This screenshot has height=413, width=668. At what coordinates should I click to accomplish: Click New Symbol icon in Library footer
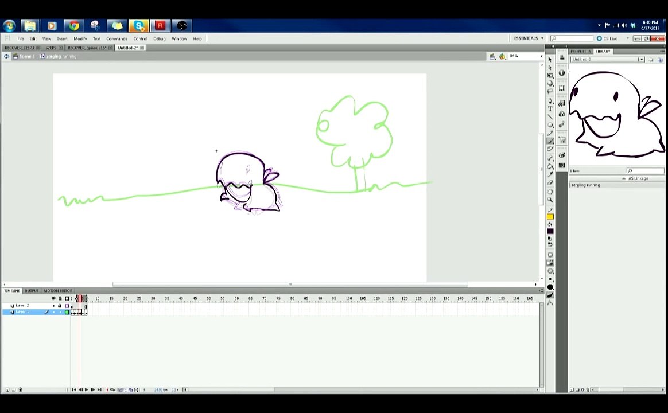click(x=572, y=389)
